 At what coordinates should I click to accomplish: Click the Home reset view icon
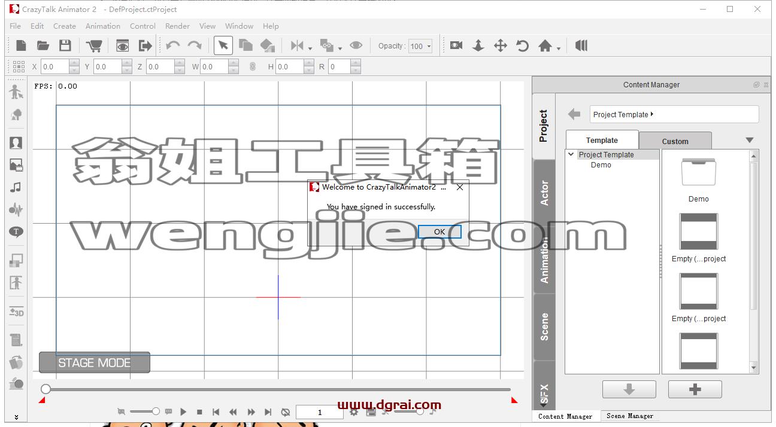(x=545, y=45)
